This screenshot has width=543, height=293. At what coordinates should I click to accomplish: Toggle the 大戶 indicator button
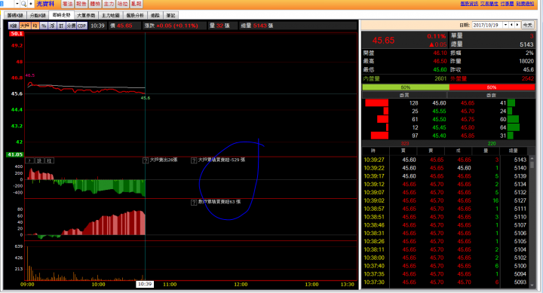(x=25, y=26)
